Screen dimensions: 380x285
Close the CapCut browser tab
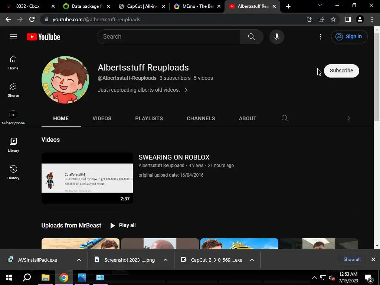pyautogui.click(x=164, y=6)
